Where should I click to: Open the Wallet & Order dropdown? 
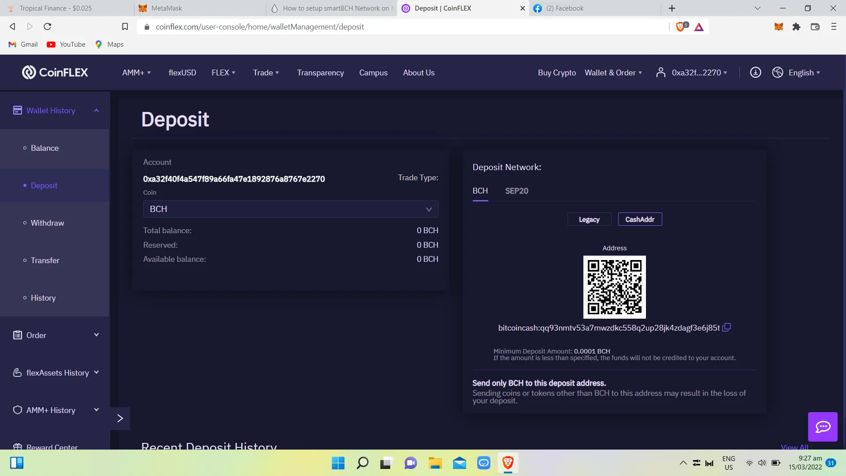(613, 73)
